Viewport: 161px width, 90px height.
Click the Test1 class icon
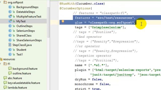point(10,54)
